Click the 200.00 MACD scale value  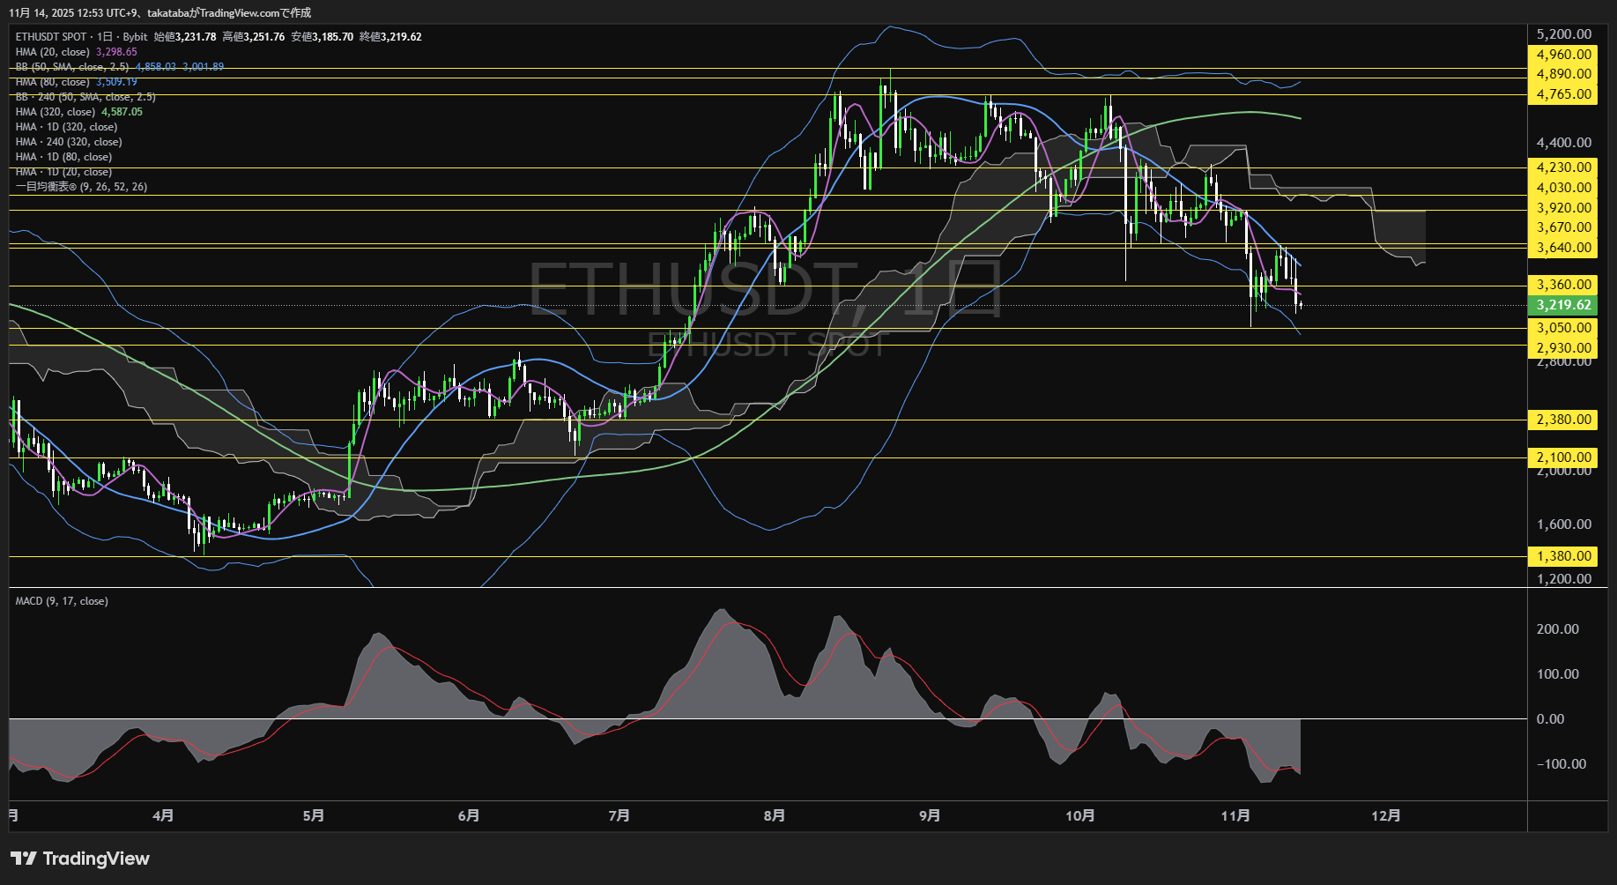coord(1557,629)
